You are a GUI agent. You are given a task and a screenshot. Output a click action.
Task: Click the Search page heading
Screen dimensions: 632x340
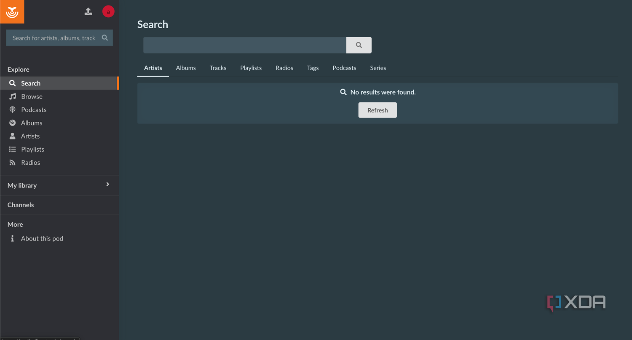click(153, 24)
